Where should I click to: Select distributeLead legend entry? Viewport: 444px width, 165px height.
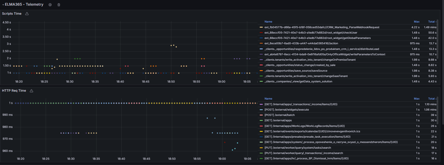click(322, 49)
